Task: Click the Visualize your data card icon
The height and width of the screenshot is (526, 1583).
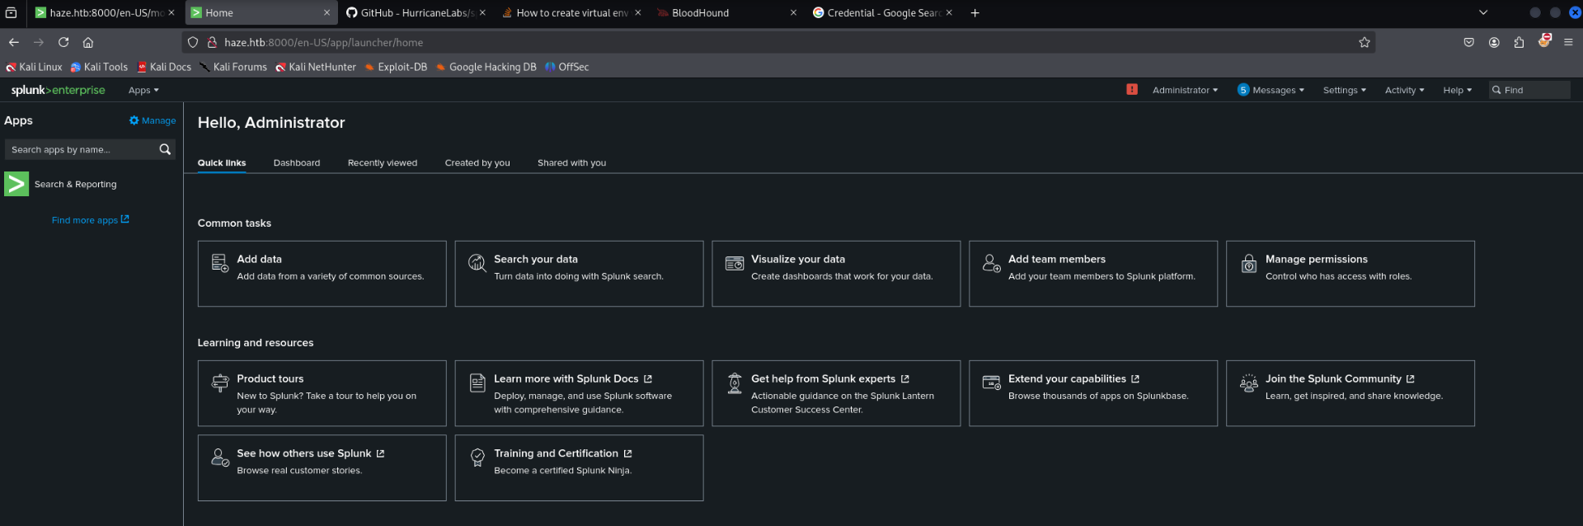Action: (735, 263)
